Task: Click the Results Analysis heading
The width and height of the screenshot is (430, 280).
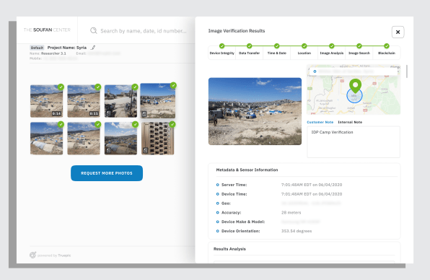Action: [229, 249]
